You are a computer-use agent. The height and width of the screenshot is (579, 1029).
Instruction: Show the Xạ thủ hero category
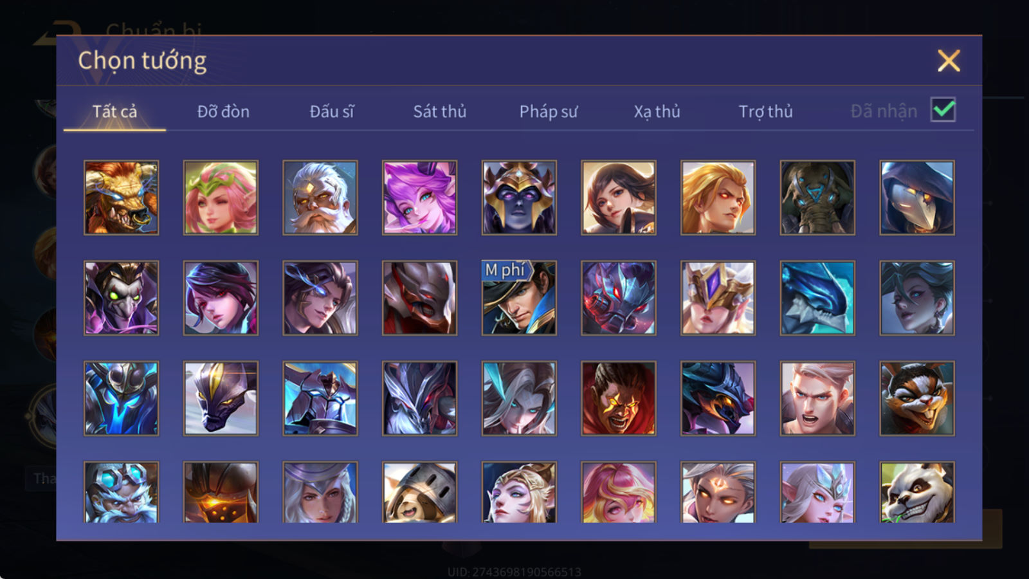coord(657,111)
